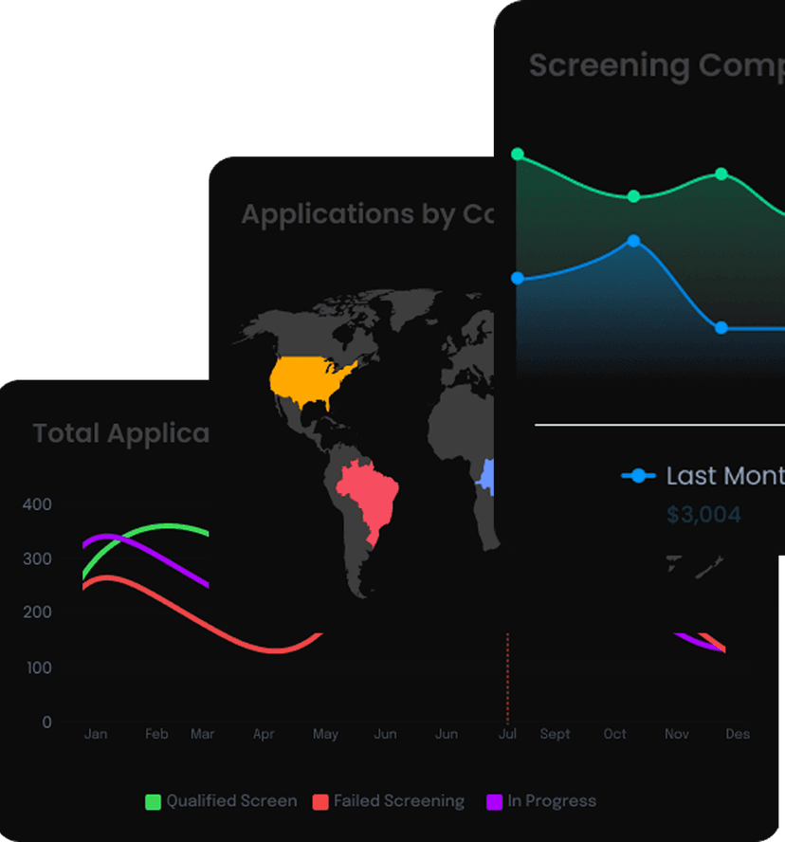This screenshot has width=785, height=842.
Task: Click the Last Month legend text
Action: coord(724,476)
